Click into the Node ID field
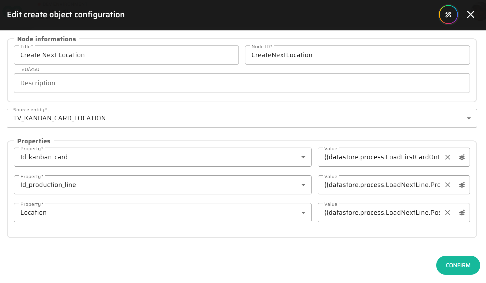 pos(357,55)
